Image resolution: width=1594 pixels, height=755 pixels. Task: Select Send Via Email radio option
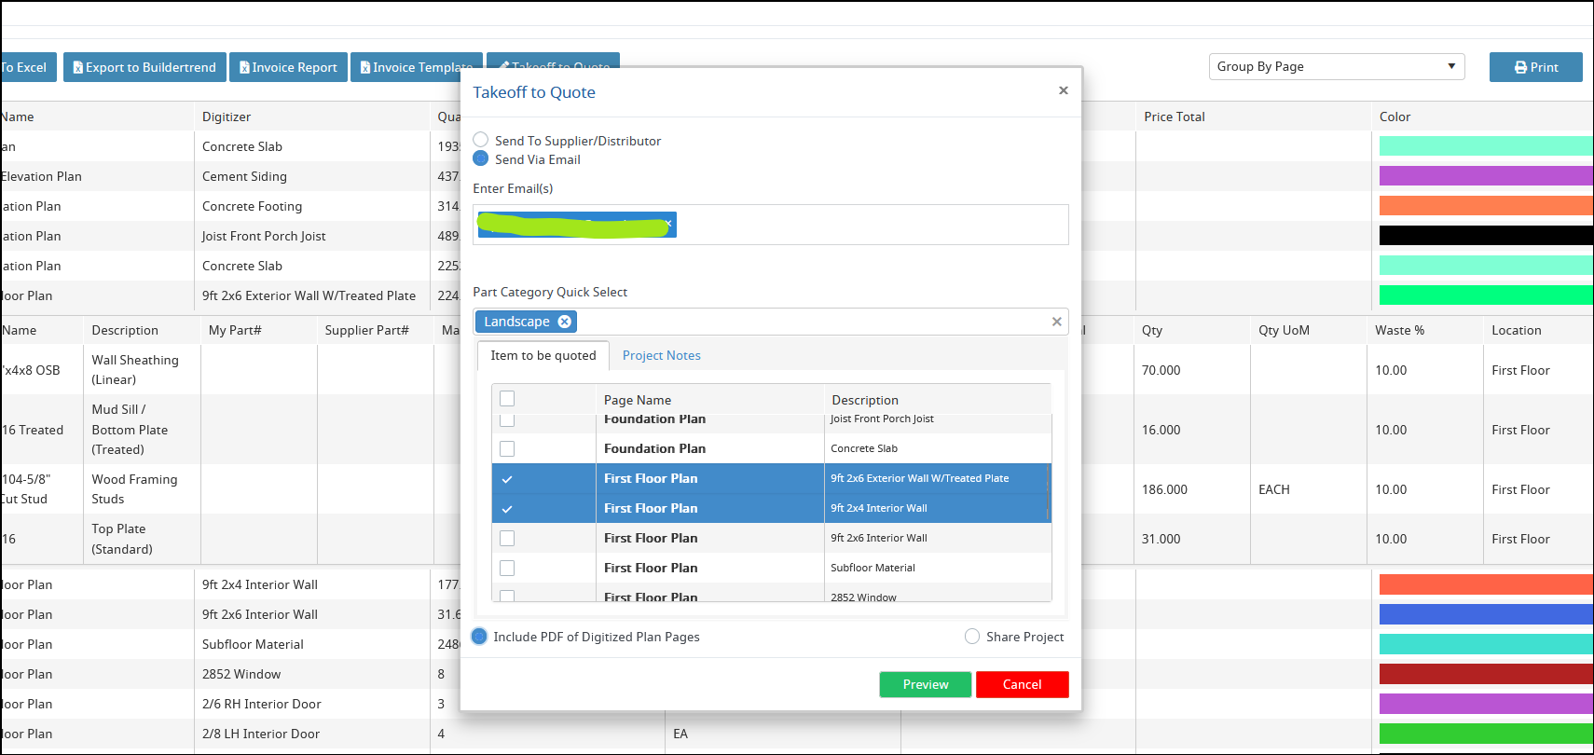click(x=481, y=158)
